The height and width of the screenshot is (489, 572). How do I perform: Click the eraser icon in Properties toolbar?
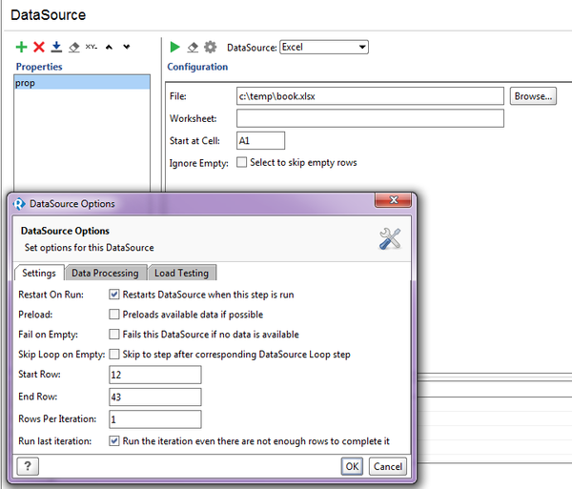point(73,47)
